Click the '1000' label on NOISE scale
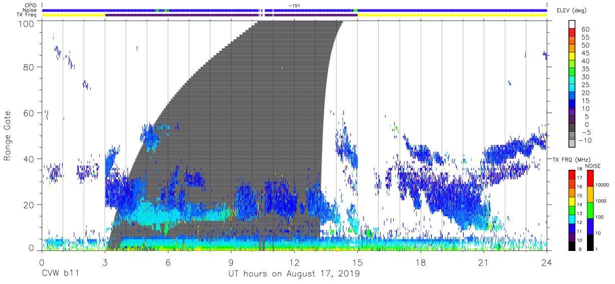The width and height of the screenshot is (615, 284). tap(601, 201)
